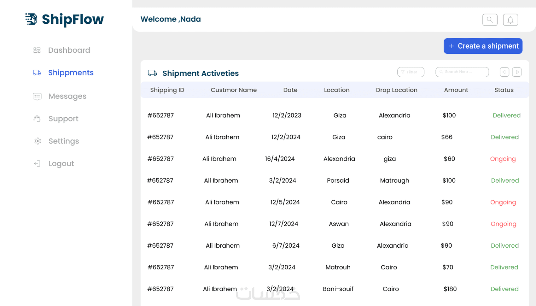Open notifications bell icon

[x=510, y=20]
